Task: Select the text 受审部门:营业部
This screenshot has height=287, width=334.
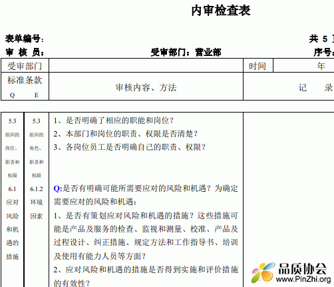Action: (186, 53)
